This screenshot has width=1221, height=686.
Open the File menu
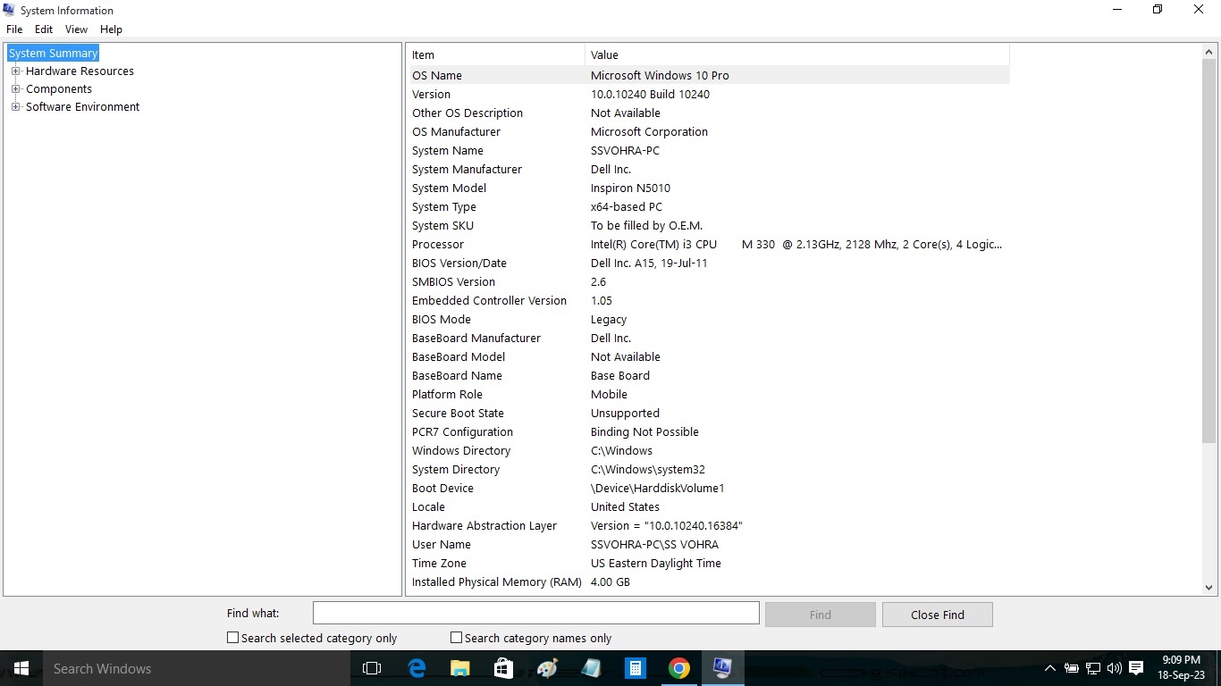[14, 29]
